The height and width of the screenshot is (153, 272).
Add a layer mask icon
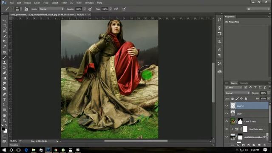tap(243, 145)
